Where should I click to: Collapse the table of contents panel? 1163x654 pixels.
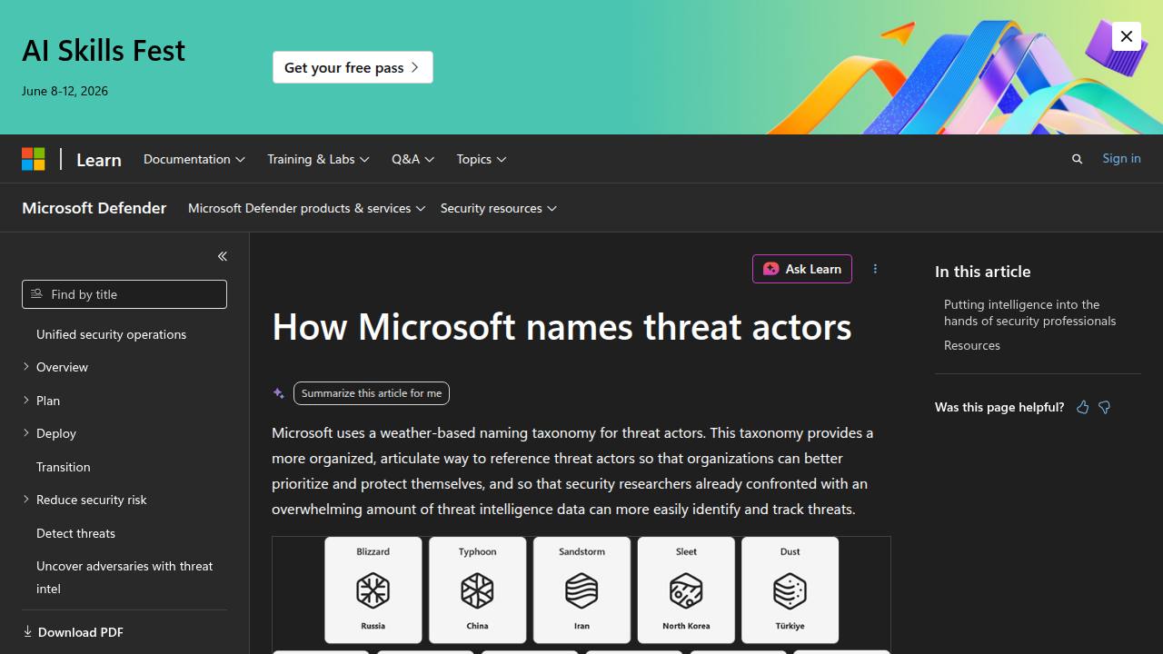(223, 256)
